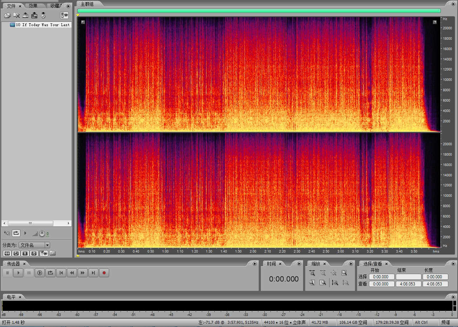
Task: Click the Fast Forward button in transport
Action: (x=83, y=273)
